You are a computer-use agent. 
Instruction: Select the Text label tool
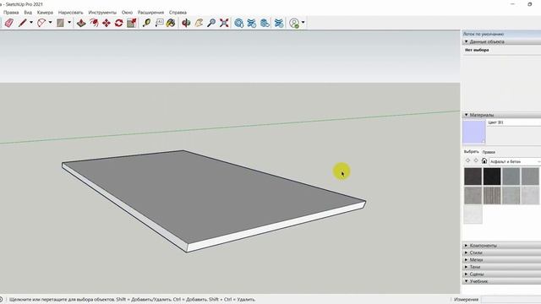click(x=159, y=23)
